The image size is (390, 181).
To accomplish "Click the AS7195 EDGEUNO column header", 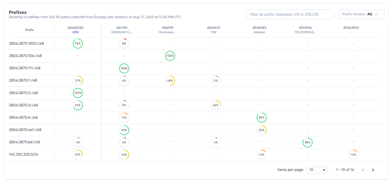I will [124, 30].
